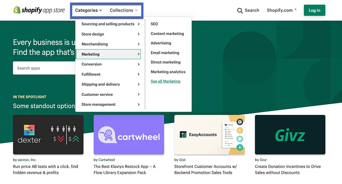342x184 pixels.
Task: Select Sourcing and selling products category
Action: click(108, 24)
